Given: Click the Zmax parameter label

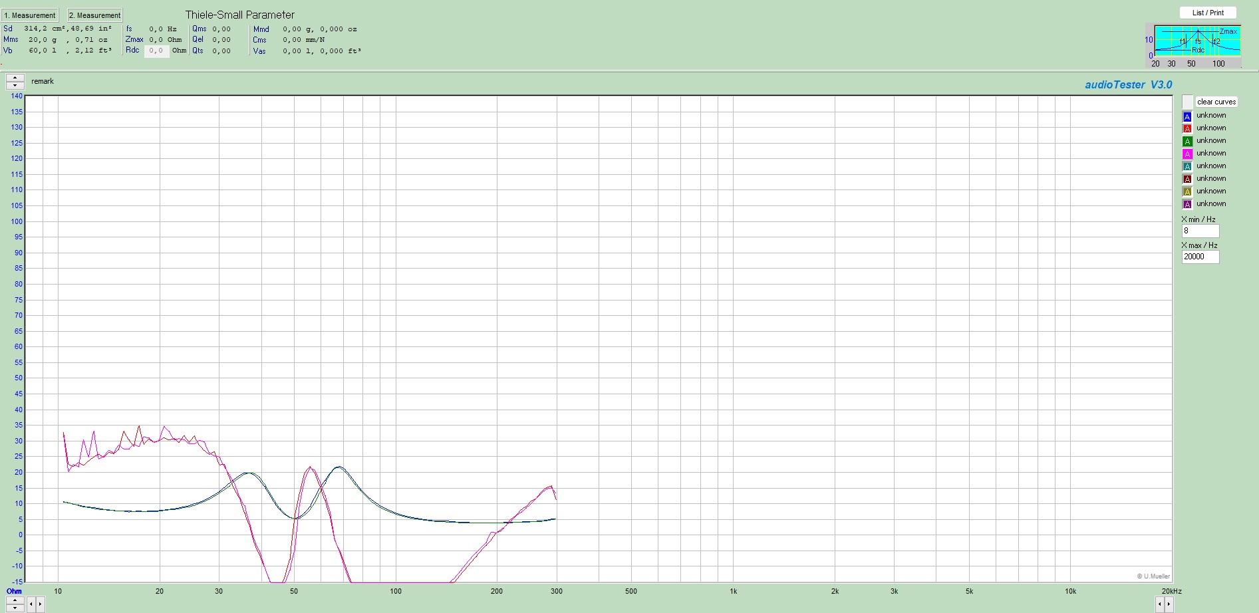Looking at the screenshot, I should 134,39.
